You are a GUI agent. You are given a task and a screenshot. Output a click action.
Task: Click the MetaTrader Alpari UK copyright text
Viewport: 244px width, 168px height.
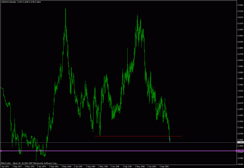[29, 163]
